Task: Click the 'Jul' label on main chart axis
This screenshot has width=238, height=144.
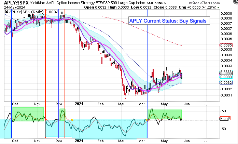Action: 206,103
